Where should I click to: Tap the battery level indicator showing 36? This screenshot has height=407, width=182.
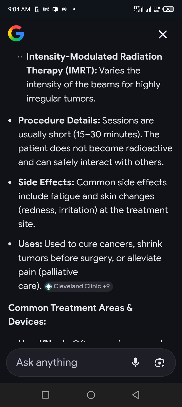coord(168,9)
